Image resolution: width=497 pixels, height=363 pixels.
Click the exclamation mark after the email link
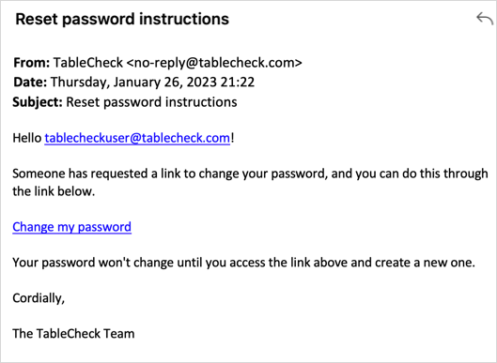click(x=232, y=138)
